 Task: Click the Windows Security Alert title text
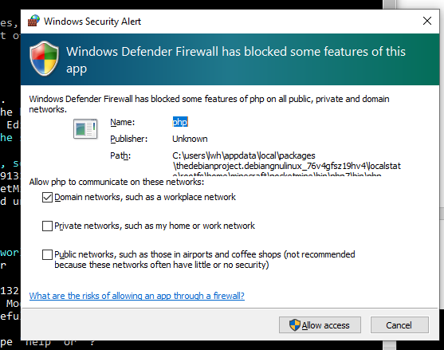click(92, 22)
